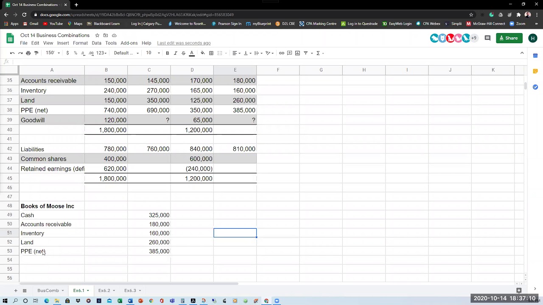The width and height of the screenshot is (543, 305).
Task: Open the font family dropdown
Action: [x=126, y=53]
